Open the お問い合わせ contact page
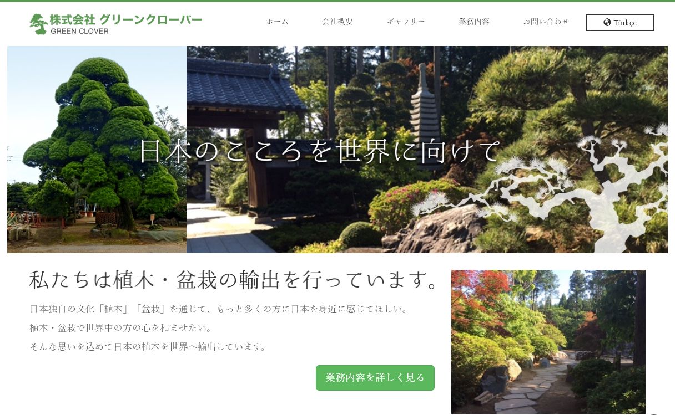The image size is (675, 415). 546,22
